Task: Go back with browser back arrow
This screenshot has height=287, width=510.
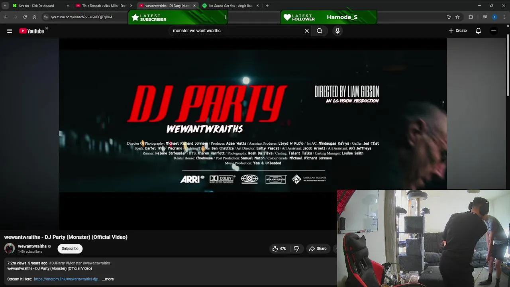Action: pyautogui.click(x=6, y=17)
